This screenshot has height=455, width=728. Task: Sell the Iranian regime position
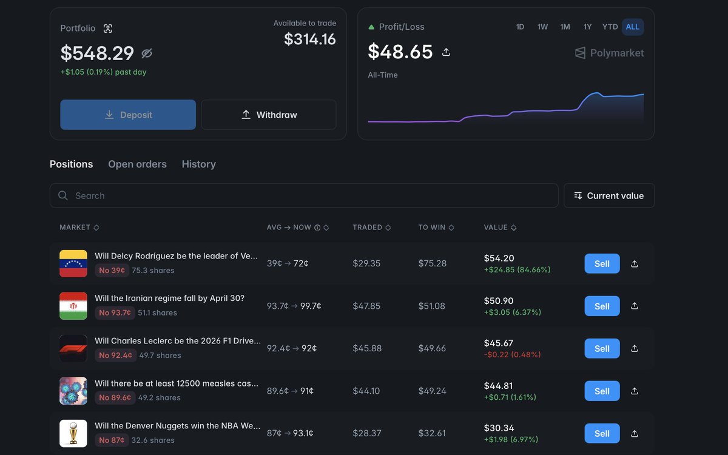[x=602, y=306]
